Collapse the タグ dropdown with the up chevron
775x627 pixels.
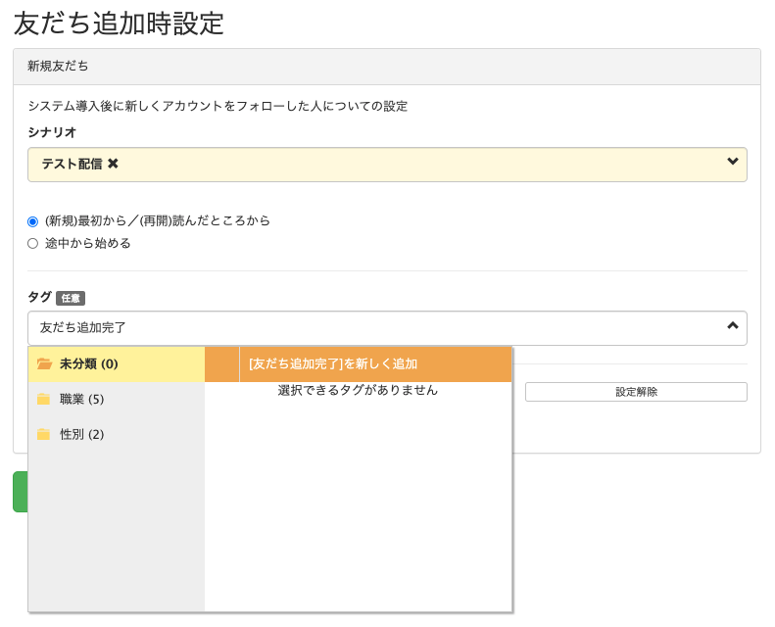coord(733,325)
